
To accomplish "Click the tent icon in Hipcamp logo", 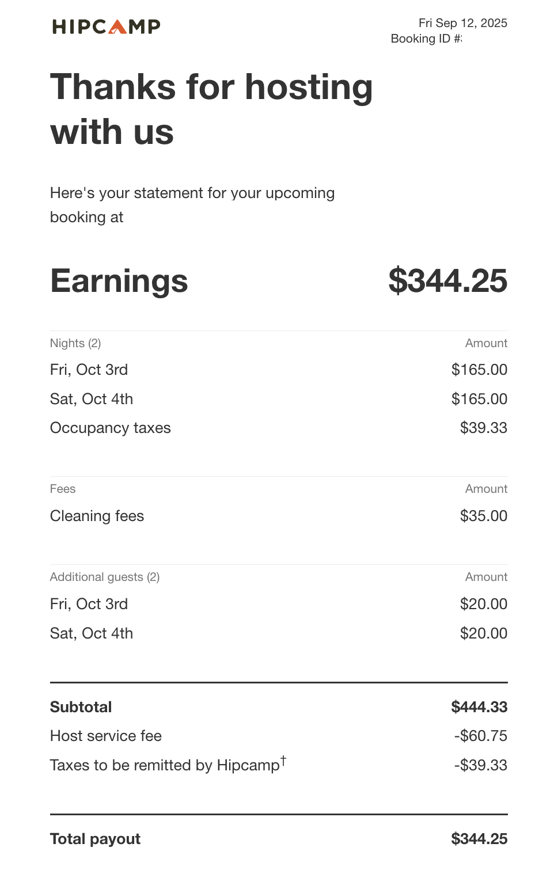I will [117, 27].
